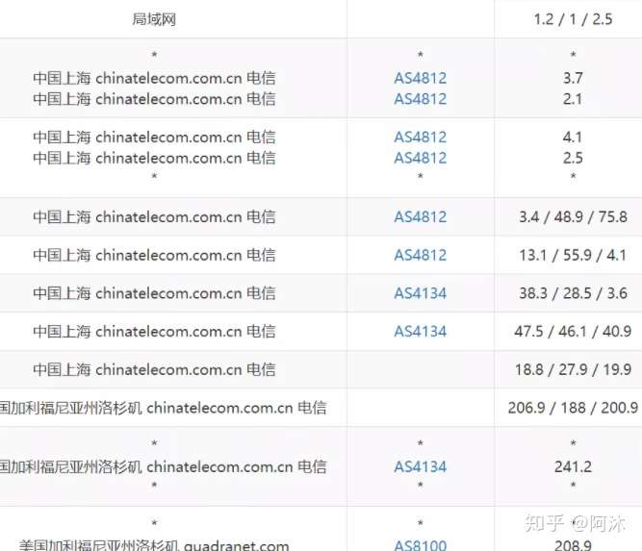Screen dimensions: 642x551
Task: Select latency text 38.3 / 28.5 / 3.6
Action: (573, 293)
